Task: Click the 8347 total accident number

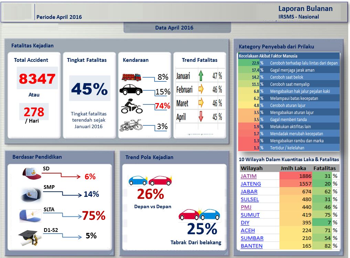Action: pyautogui.click(x=37, y=79)
